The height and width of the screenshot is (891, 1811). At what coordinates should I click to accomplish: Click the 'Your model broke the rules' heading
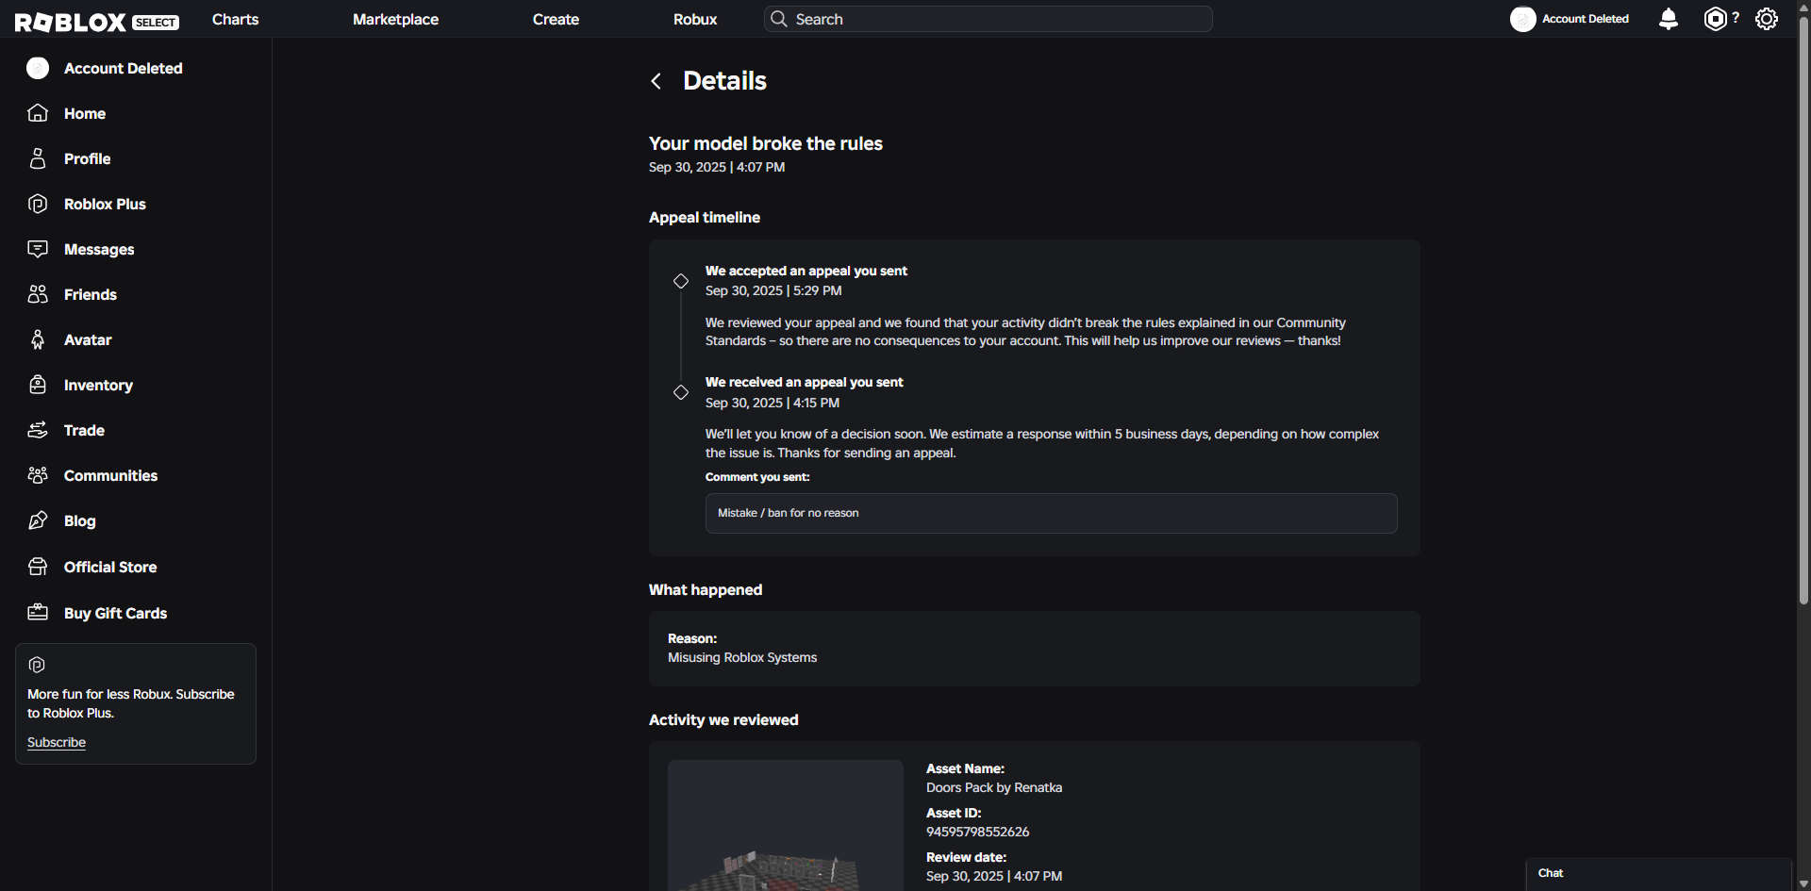766,143
